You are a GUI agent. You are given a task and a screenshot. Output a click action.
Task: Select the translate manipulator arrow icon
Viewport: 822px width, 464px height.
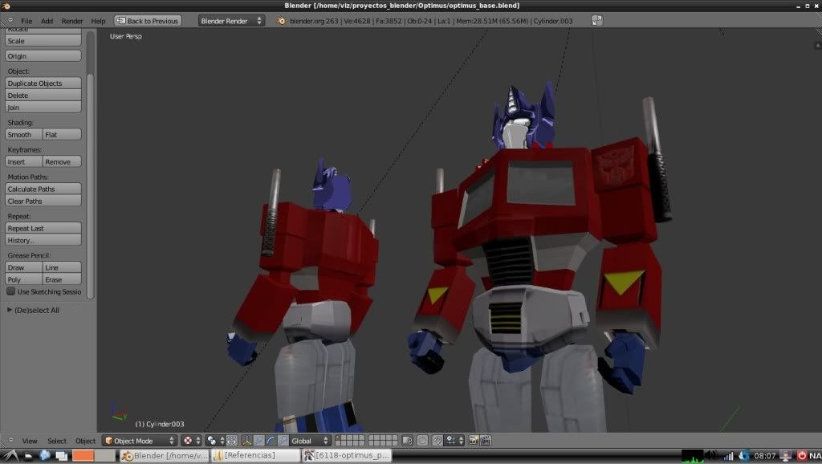258,441
